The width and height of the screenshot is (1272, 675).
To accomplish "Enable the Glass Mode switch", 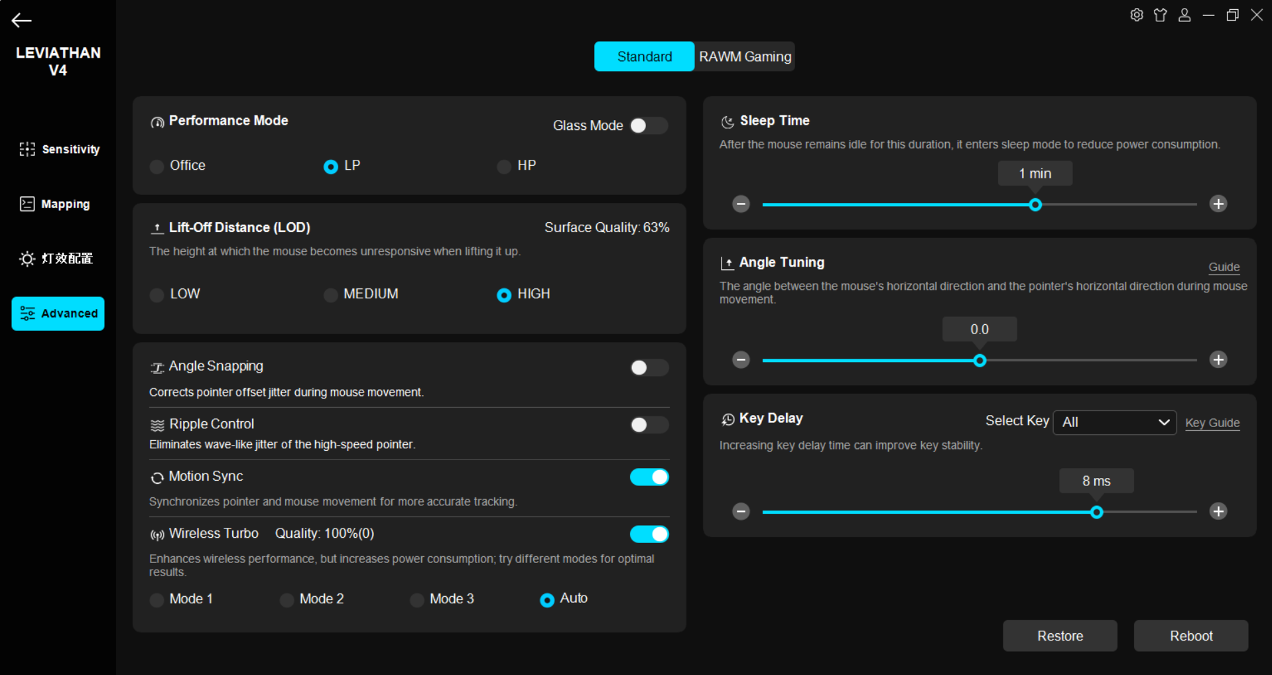I will (x=648, y=126).
